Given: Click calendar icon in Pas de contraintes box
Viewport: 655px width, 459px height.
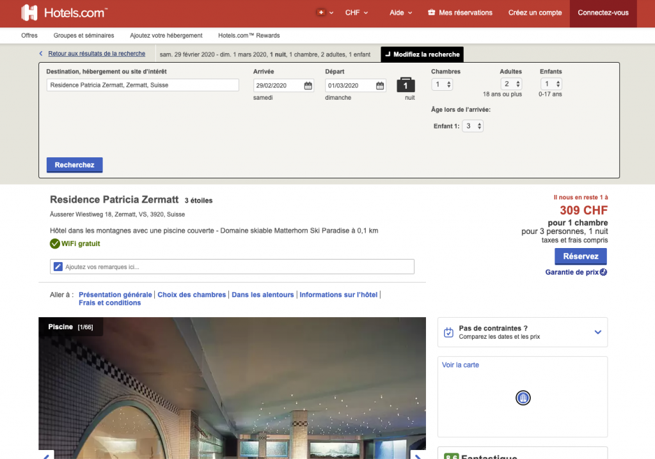Looking at the screenshot, I should click(x=448, y=332).
